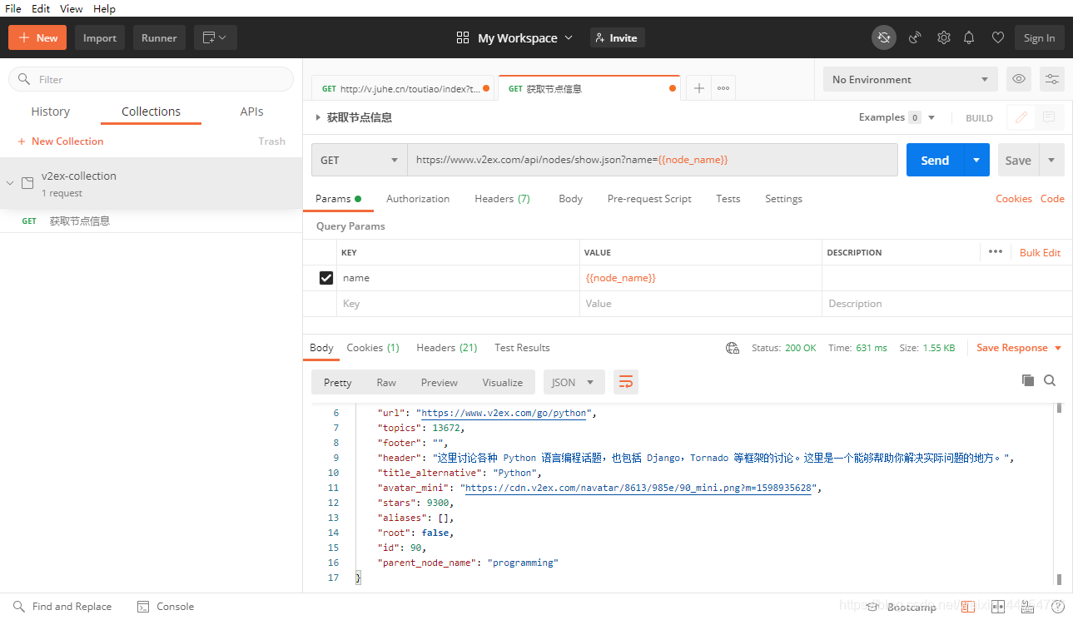Open the params table column options ellipsis
This screenshot has width=1073, height=620.
point(996,251)
